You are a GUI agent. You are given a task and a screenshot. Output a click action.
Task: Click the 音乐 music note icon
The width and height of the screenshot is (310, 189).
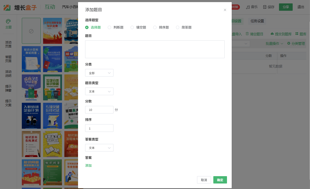pyautogui.click(x=248, y=7)
